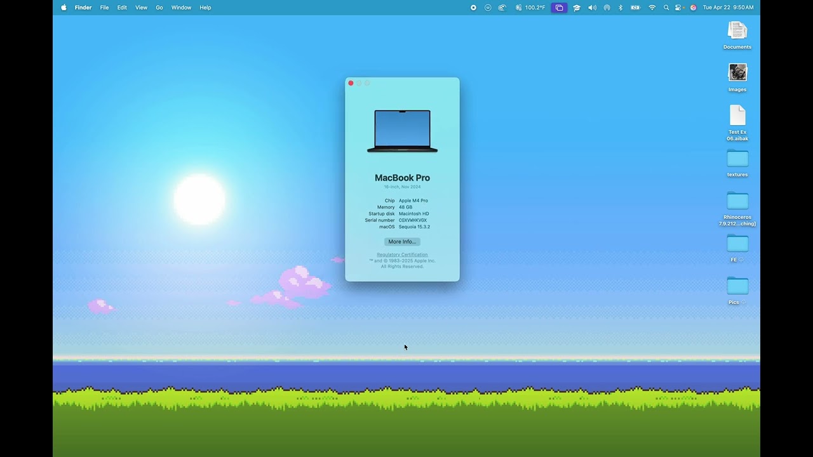Click the purple screen mirroring icon
Viewport: 813px width, 457px height.
(559, 8)
